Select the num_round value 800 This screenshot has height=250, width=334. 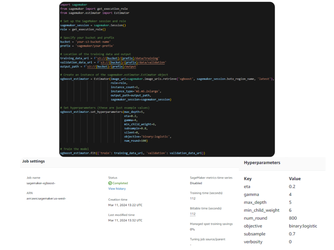click(x=293, y=218)
